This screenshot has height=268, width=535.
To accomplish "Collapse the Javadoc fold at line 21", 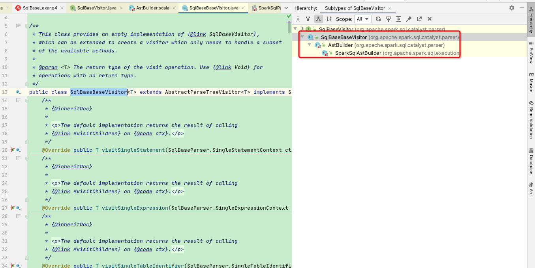I will (27, 158).
